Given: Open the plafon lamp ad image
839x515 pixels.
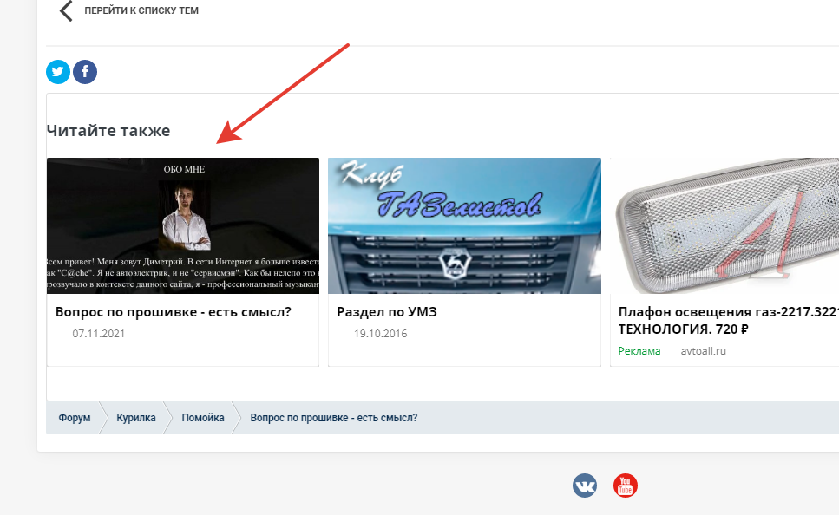Looking at the screenshot, I should 724,225.
